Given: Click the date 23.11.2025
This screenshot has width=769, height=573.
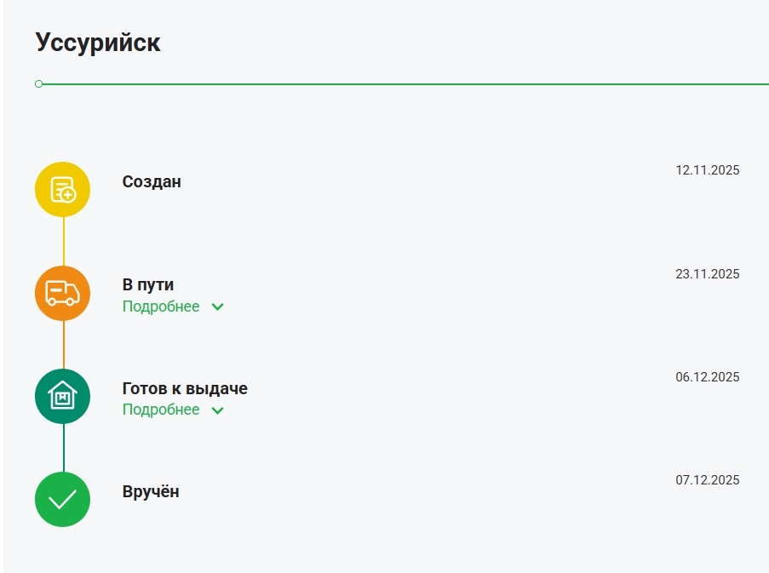Looking at the screenshot, I should 707,274.
